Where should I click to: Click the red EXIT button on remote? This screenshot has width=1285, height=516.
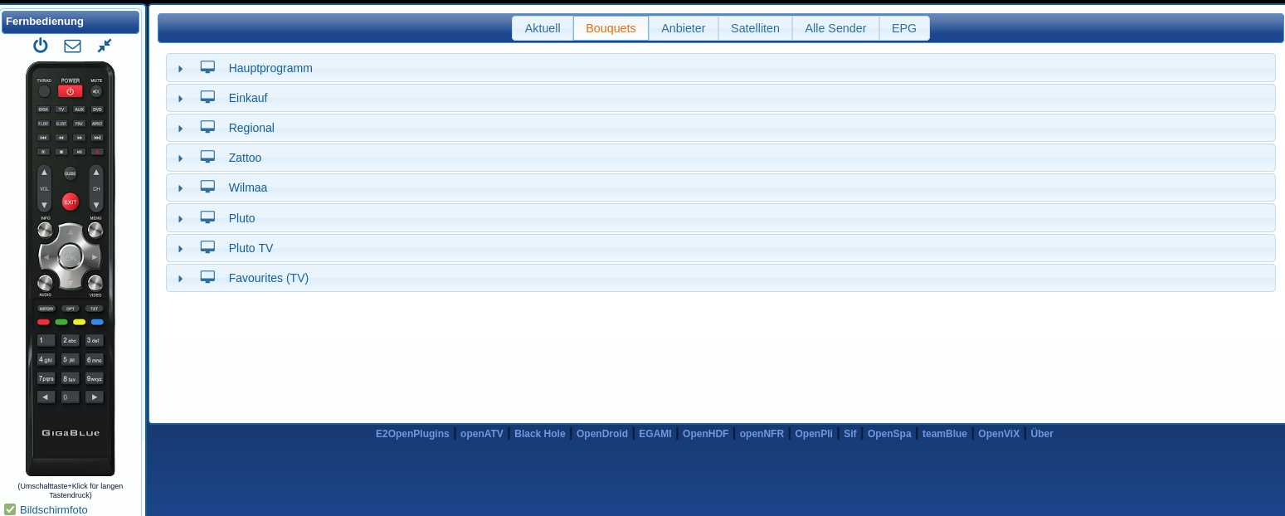pyautogui.click(x=70, y=202)
